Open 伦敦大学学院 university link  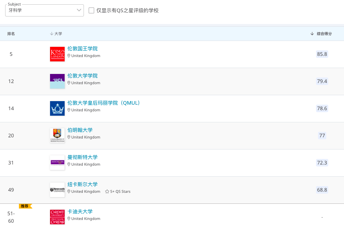pyautogui.click(x=82, y=76)
